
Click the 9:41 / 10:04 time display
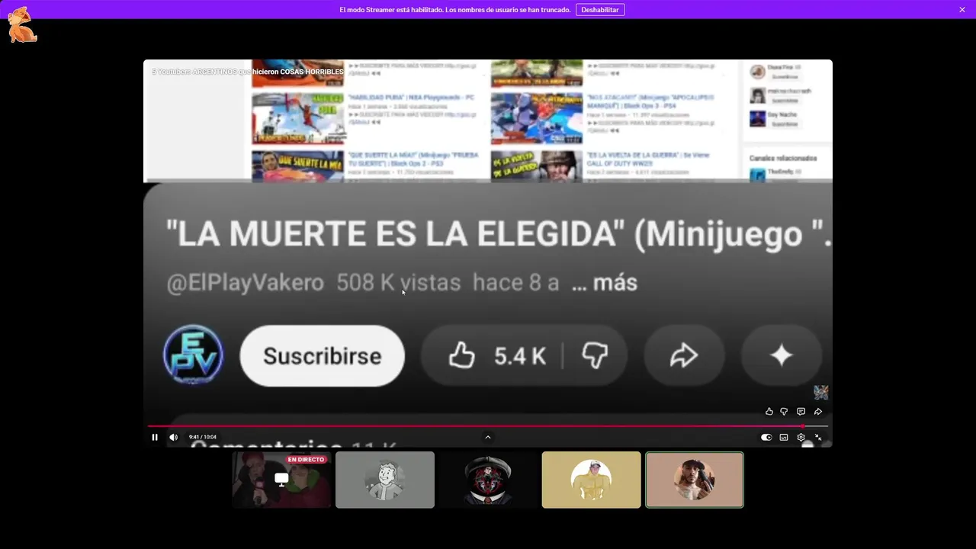point(203,437)
